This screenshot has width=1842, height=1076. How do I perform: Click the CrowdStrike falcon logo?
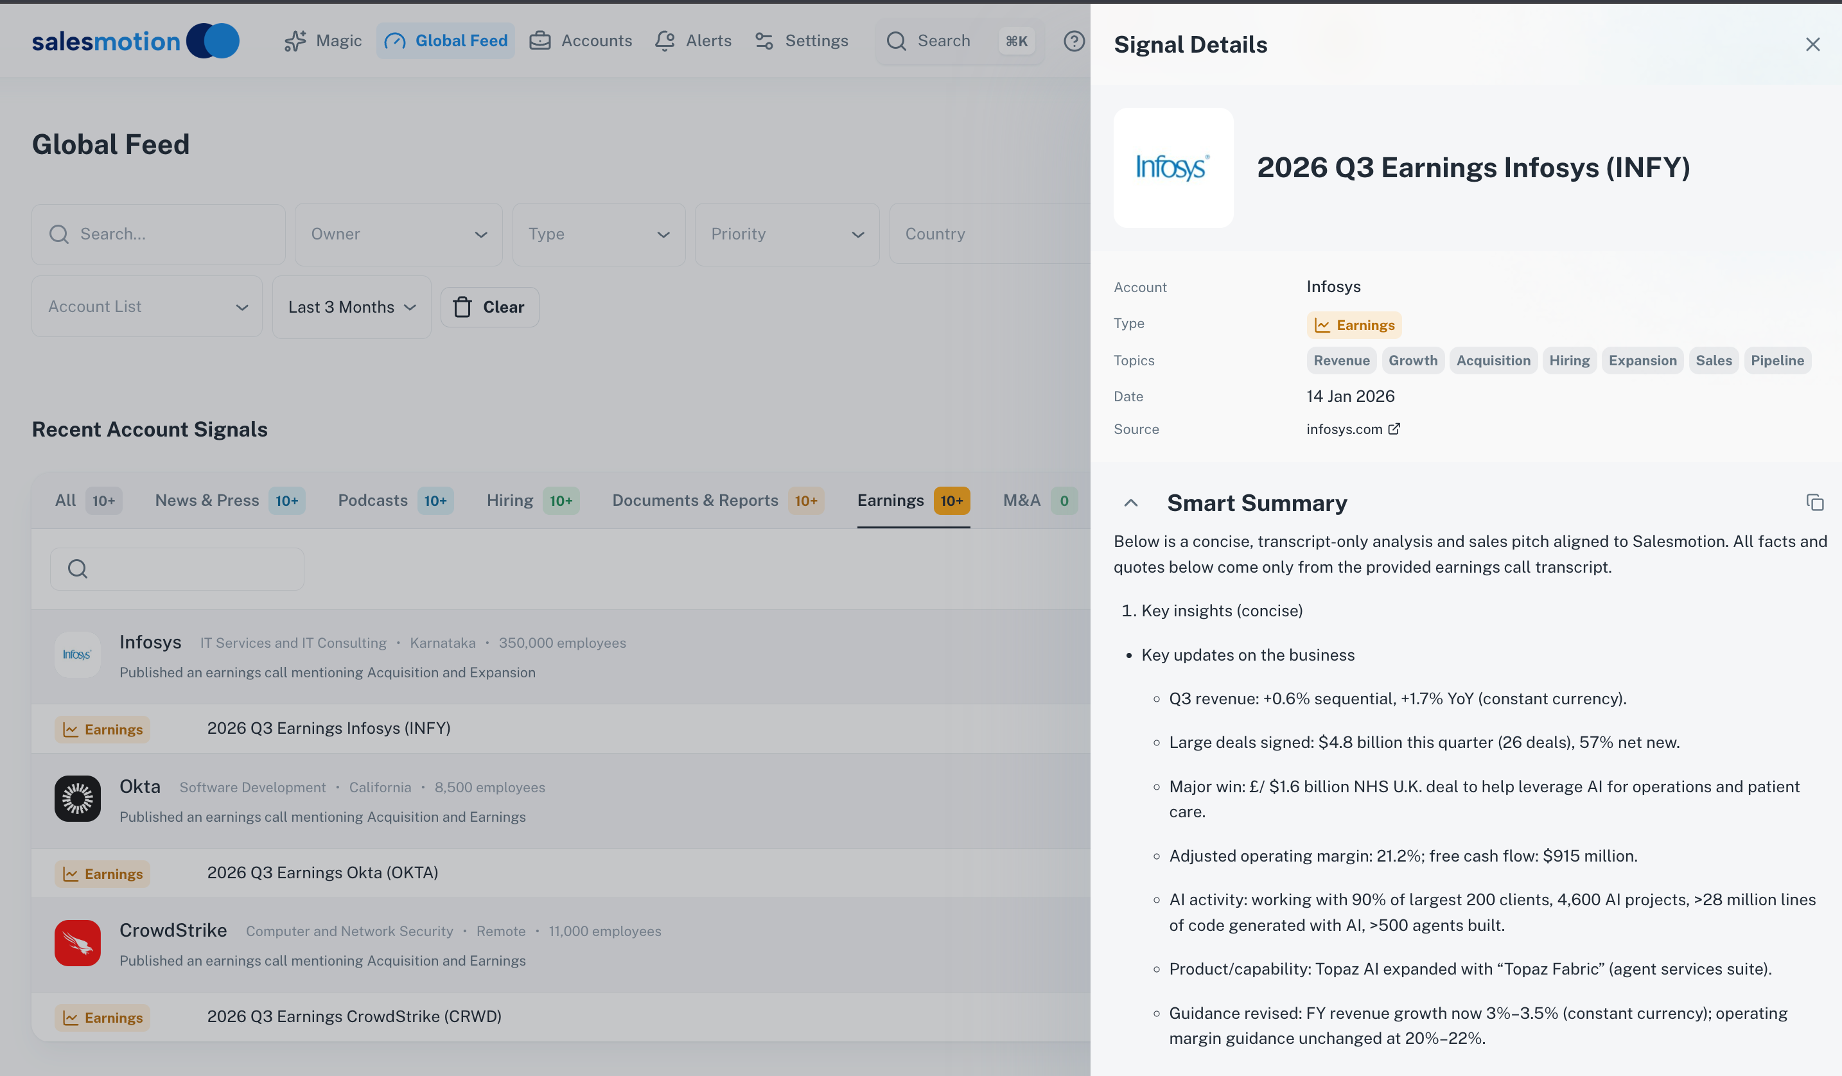78,943
